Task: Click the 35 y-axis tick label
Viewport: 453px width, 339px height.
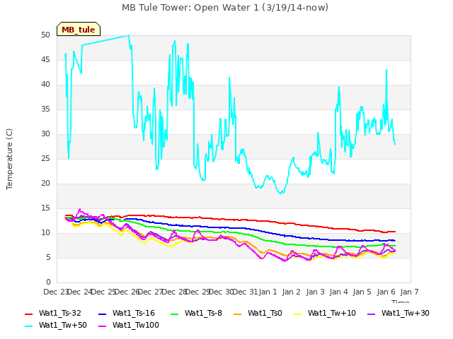Action: [x=45, y=109]
